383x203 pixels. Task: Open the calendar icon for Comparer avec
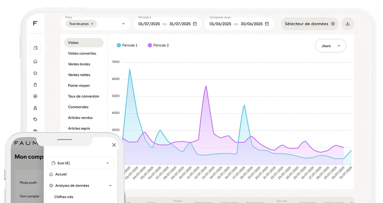pyautogui.click(x=267, y=24)
